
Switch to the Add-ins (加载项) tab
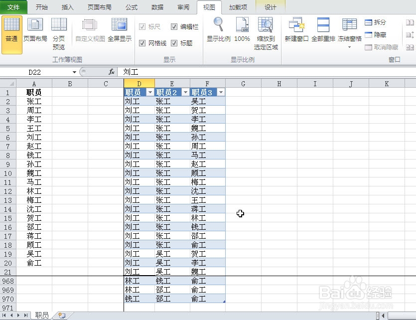[x=238, y=7]
